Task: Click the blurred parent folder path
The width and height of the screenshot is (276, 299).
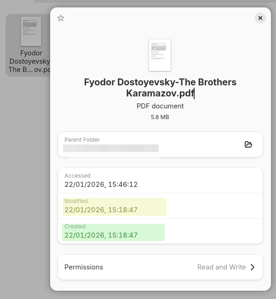Action: (x=111, y=148)
